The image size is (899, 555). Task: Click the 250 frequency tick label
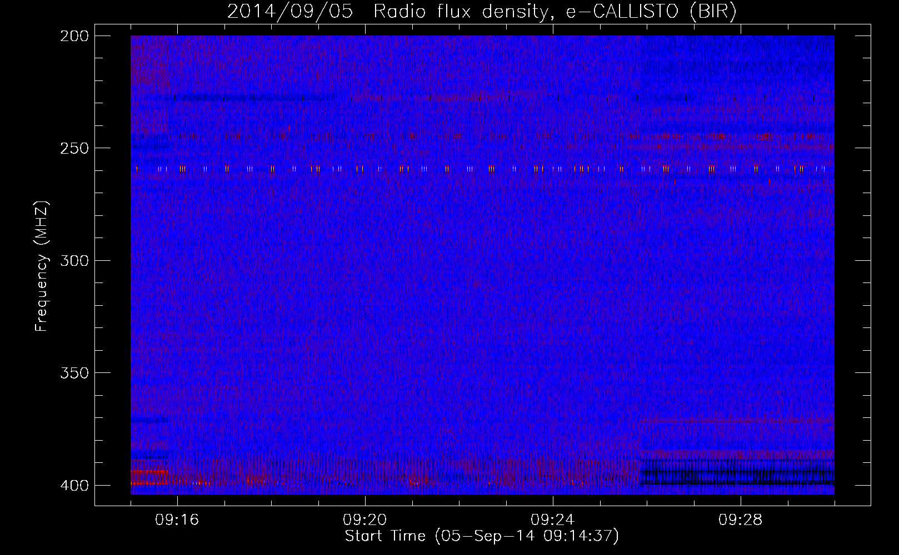click(74, 148)
